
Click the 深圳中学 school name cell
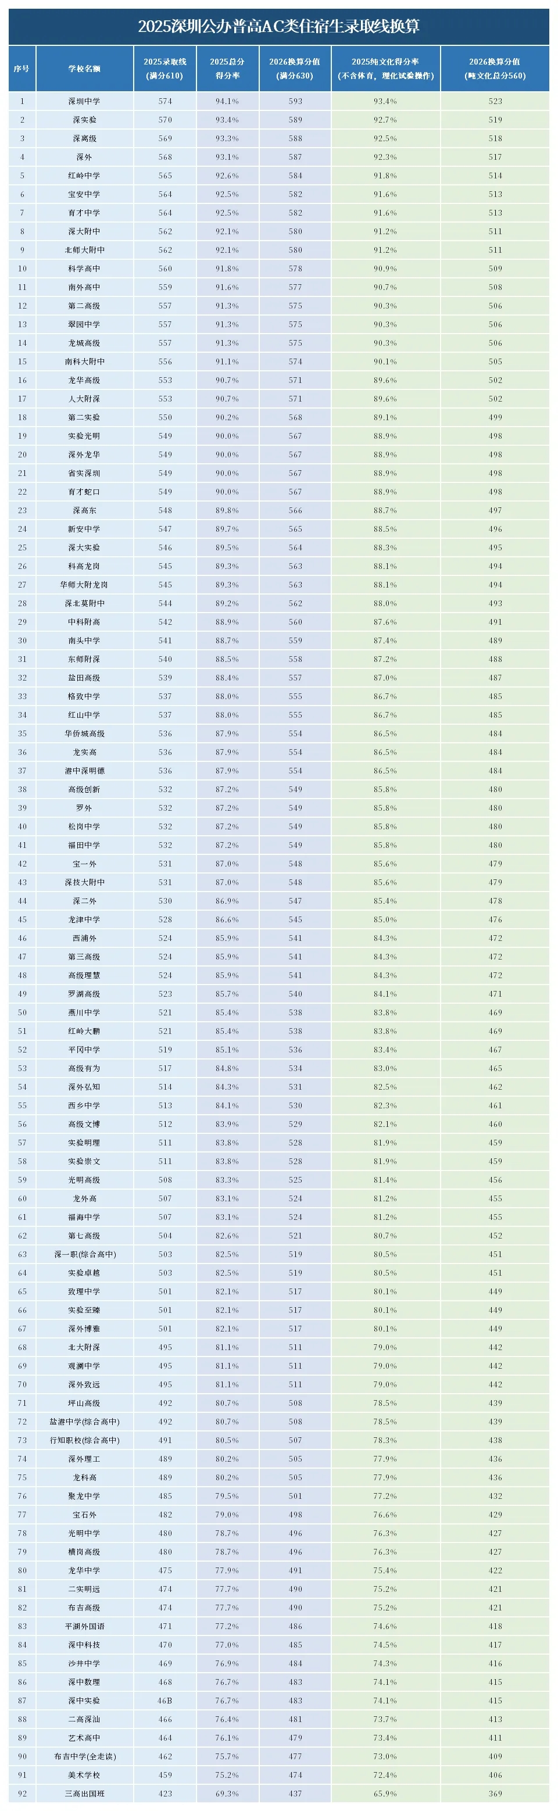(84, 101)
